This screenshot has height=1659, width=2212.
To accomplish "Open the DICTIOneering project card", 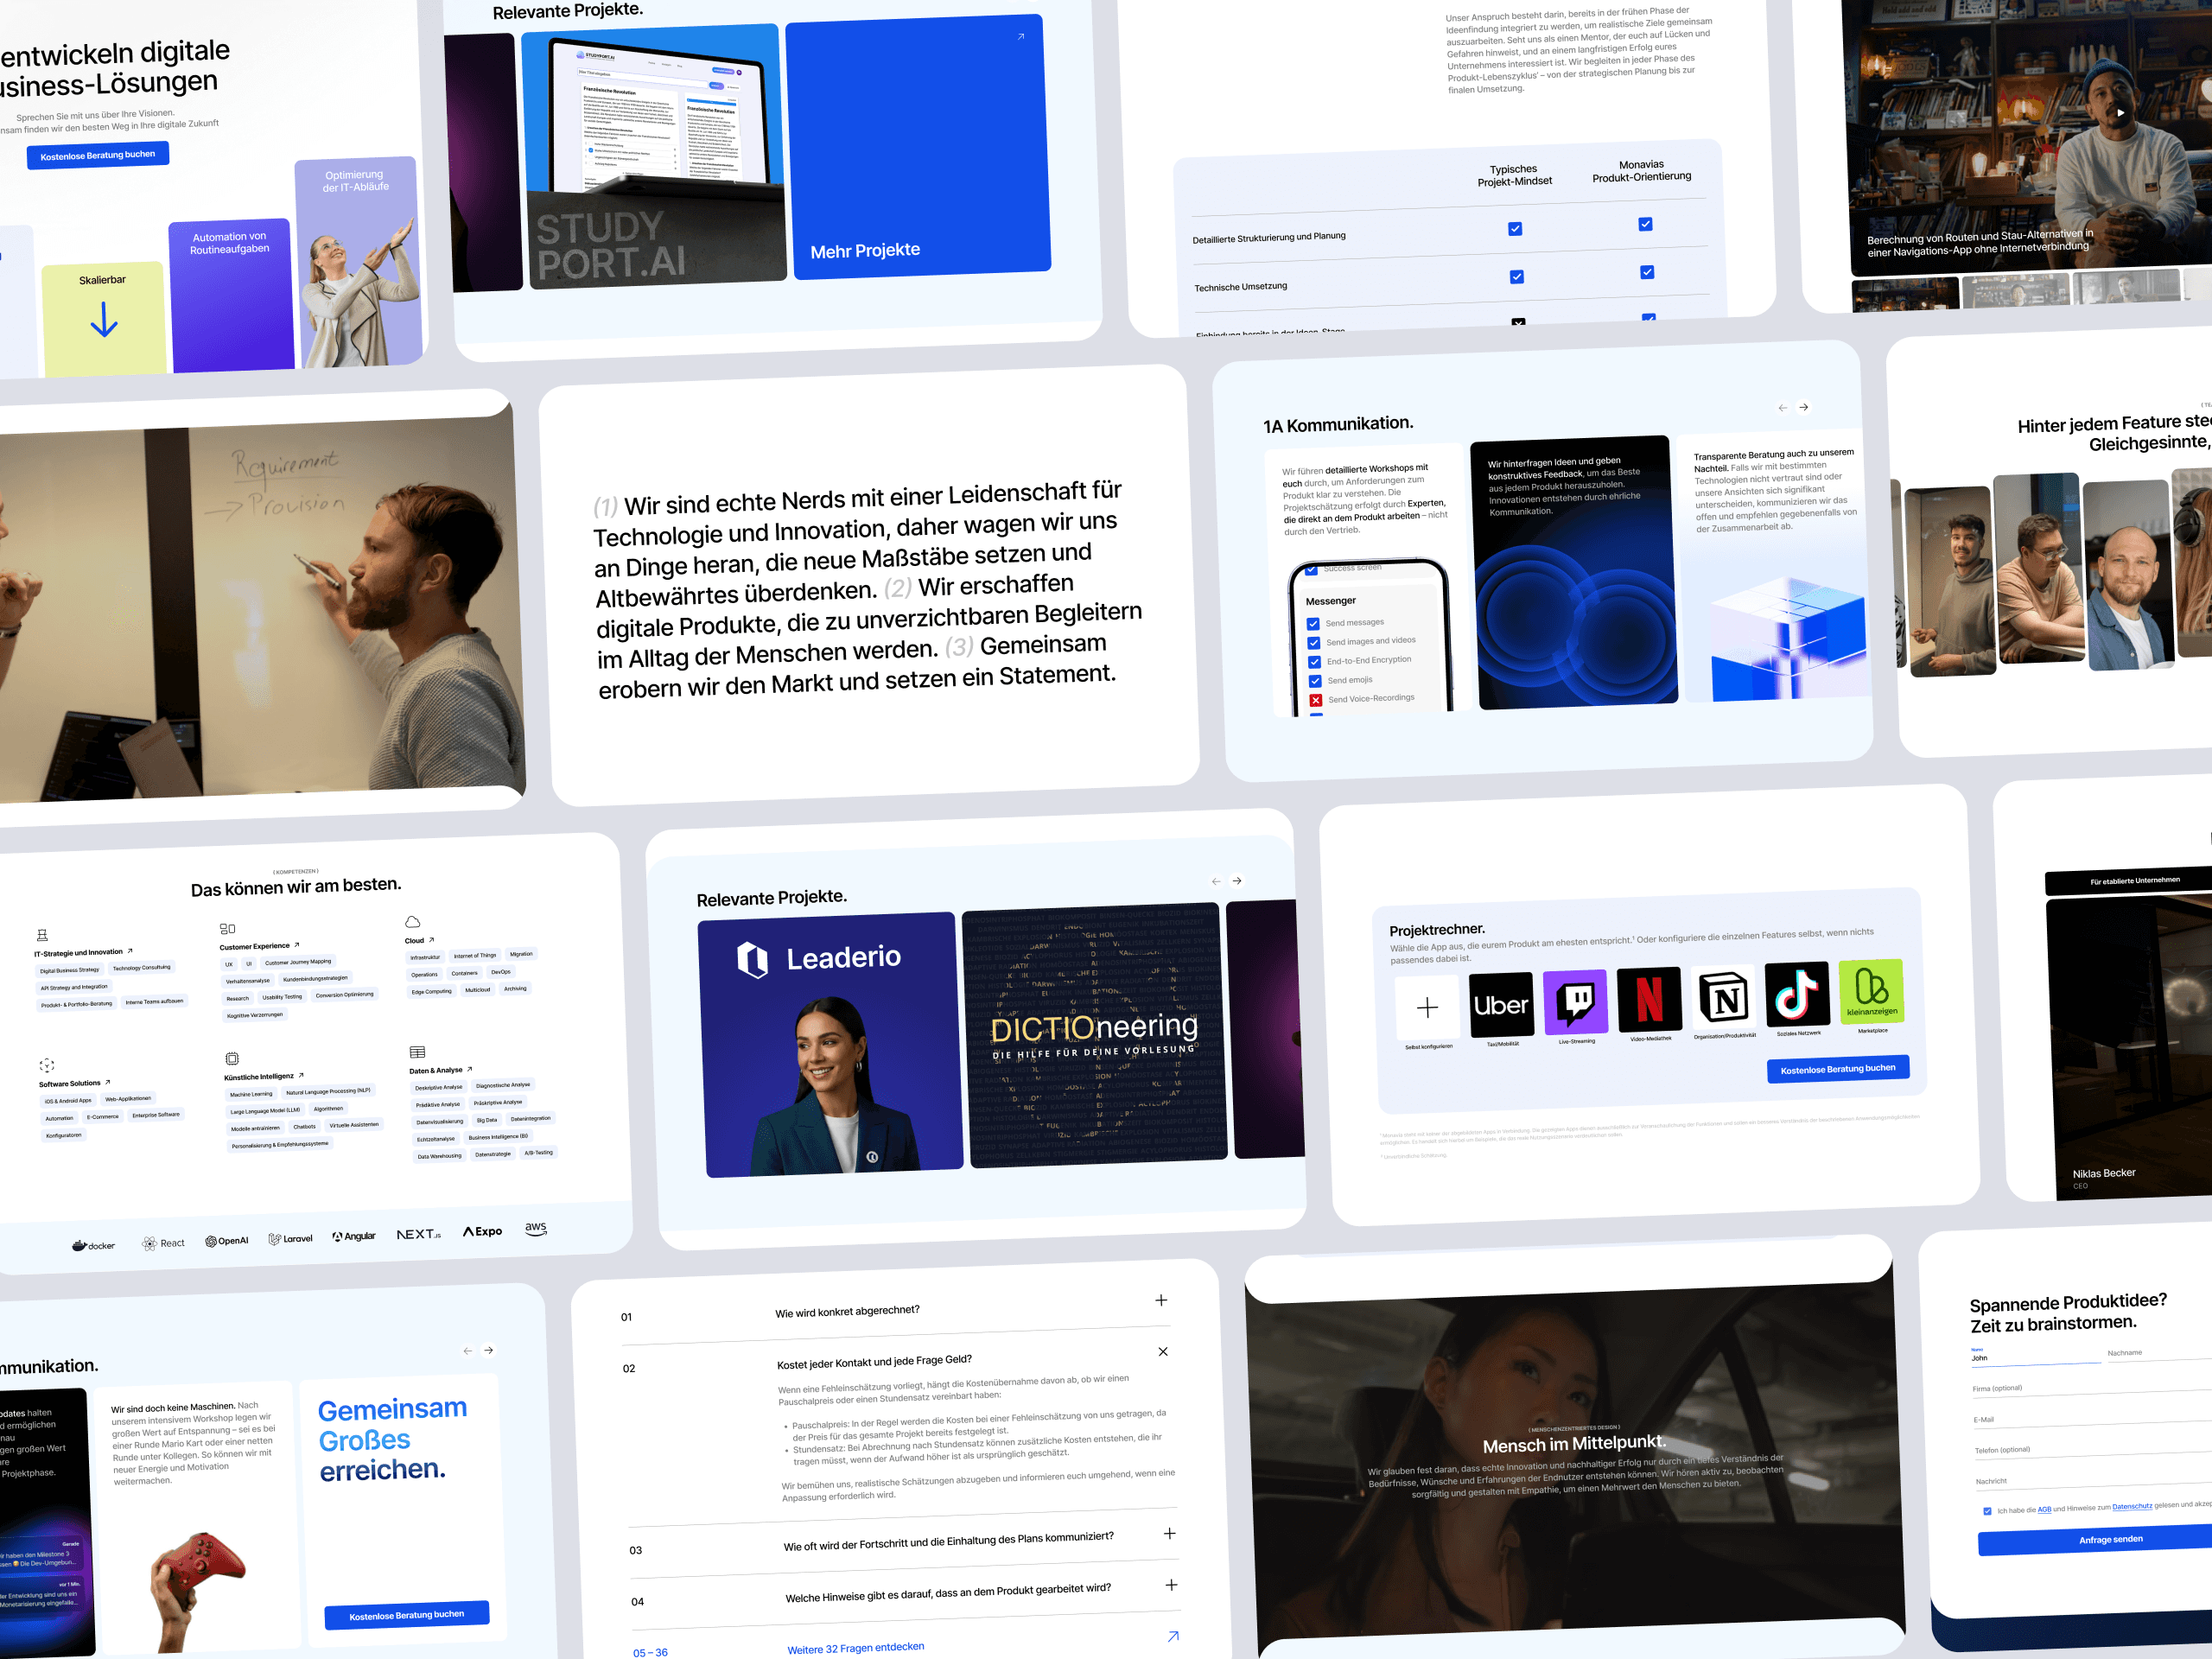I will pos(1094,1036).
